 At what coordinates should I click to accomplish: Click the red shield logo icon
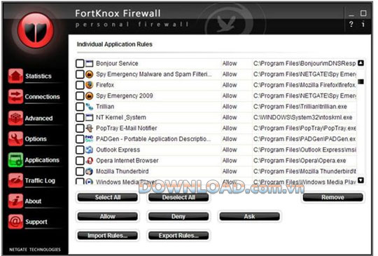point(36,30)
